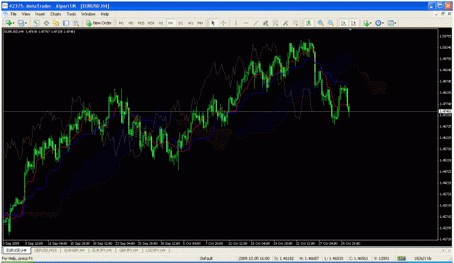Screen dimensions: 454x263
Task: Select the Crosshair tool
Action: click(223, 23)
